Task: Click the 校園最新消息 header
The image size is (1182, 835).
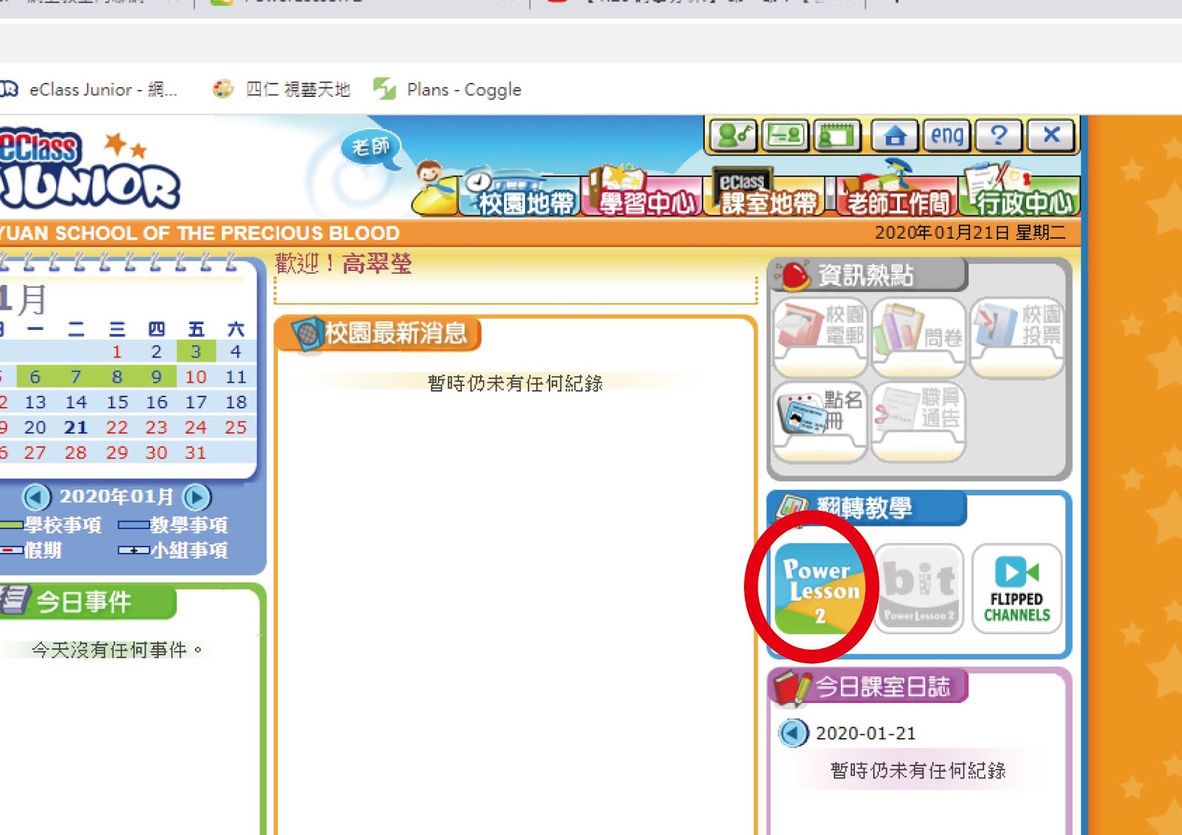Action: [378, 334]
